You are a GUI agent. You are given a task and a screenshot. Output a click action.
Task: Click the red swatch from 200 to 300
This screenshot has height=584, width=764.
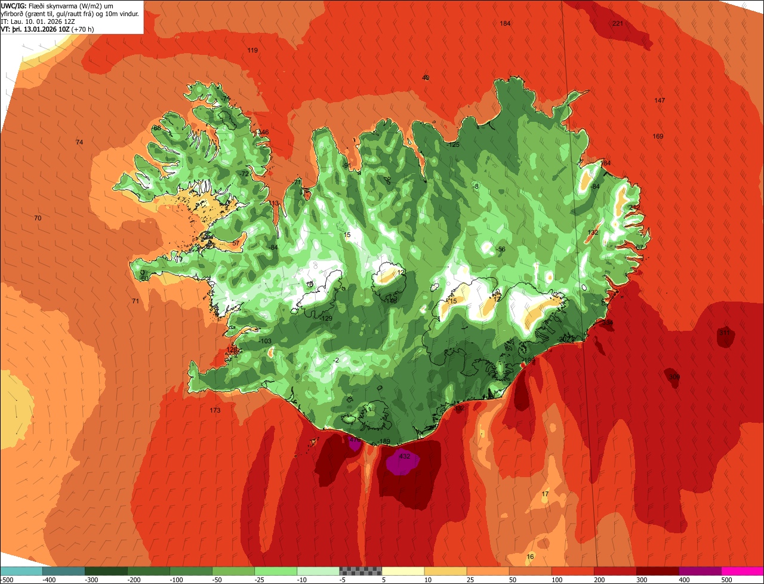(x=615, y=570)
